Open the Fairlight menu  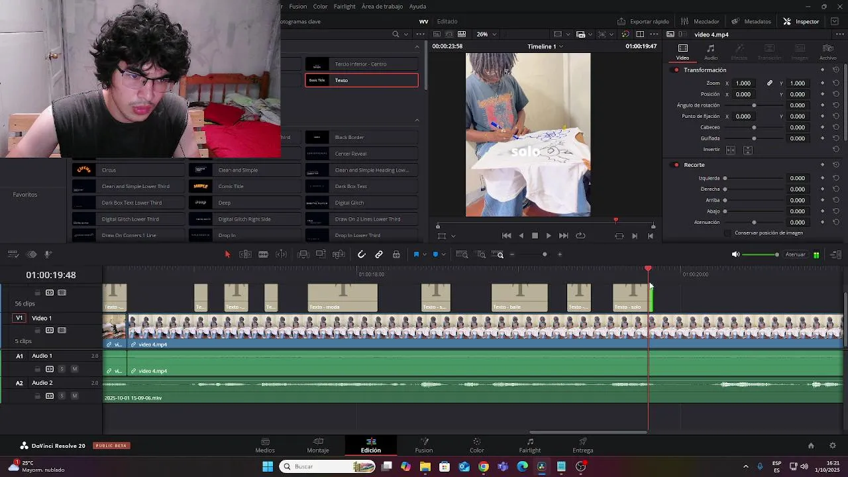344,7
